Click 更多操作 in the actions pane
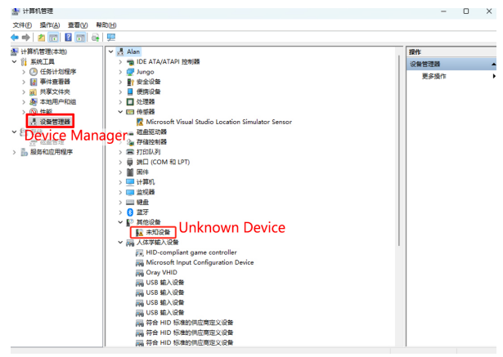The height and width of the screenshot is (357, 503). click(433, 76)
